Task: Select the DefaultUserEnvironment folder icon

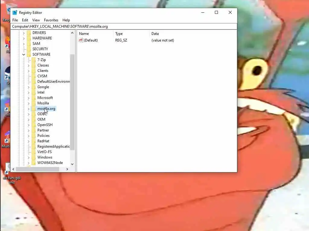Action: (34, 81)
